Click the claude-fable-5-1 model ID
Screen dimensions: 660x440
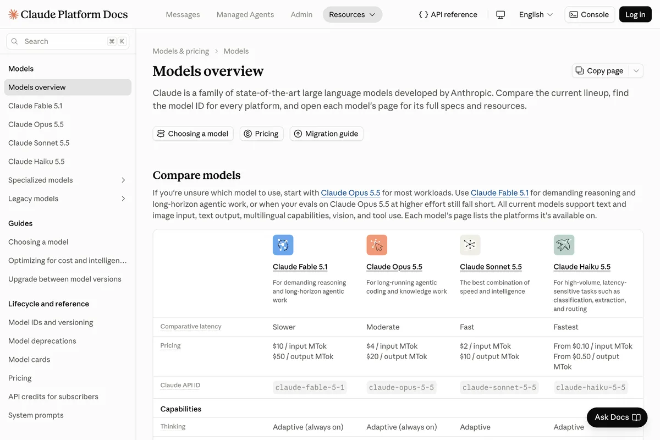click(x=310, y=387)
